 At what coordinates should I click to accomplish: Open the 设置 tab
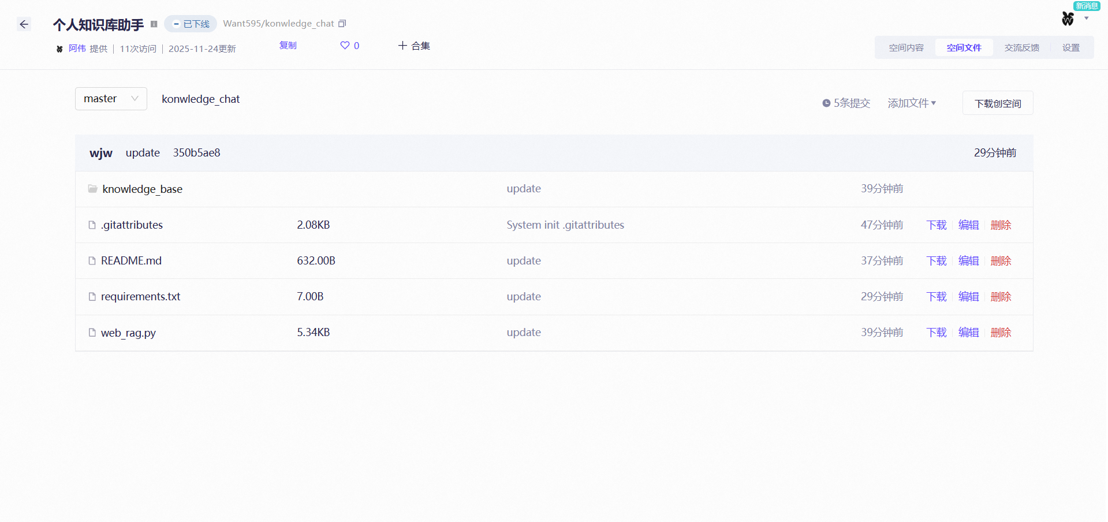(x=1070, y=48)
